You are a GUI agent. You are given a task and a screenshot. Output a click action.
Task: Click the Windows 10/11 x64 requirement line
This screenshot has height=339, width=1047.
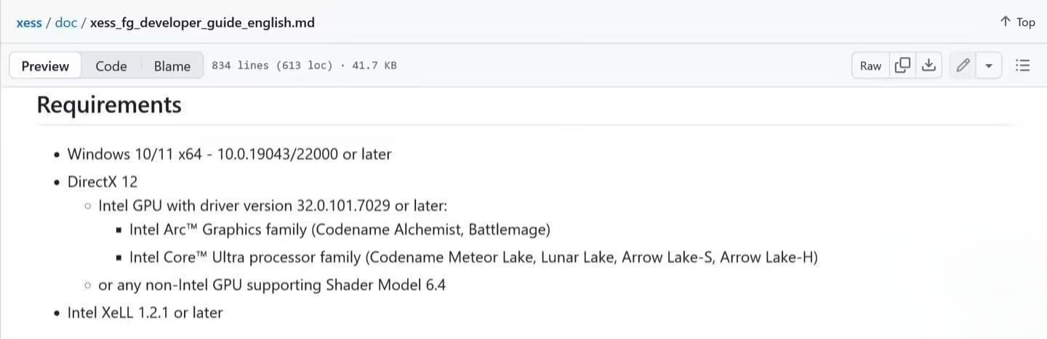click(229, 154)
